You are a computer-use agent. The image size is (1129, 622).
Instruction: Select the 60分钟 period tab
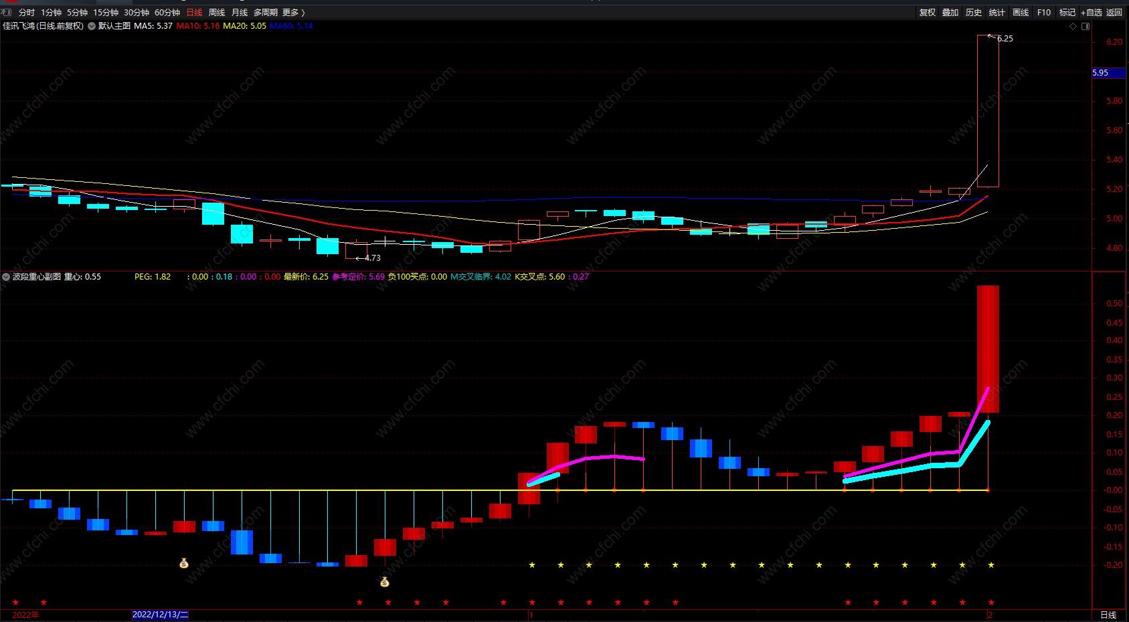pos(167,13)
